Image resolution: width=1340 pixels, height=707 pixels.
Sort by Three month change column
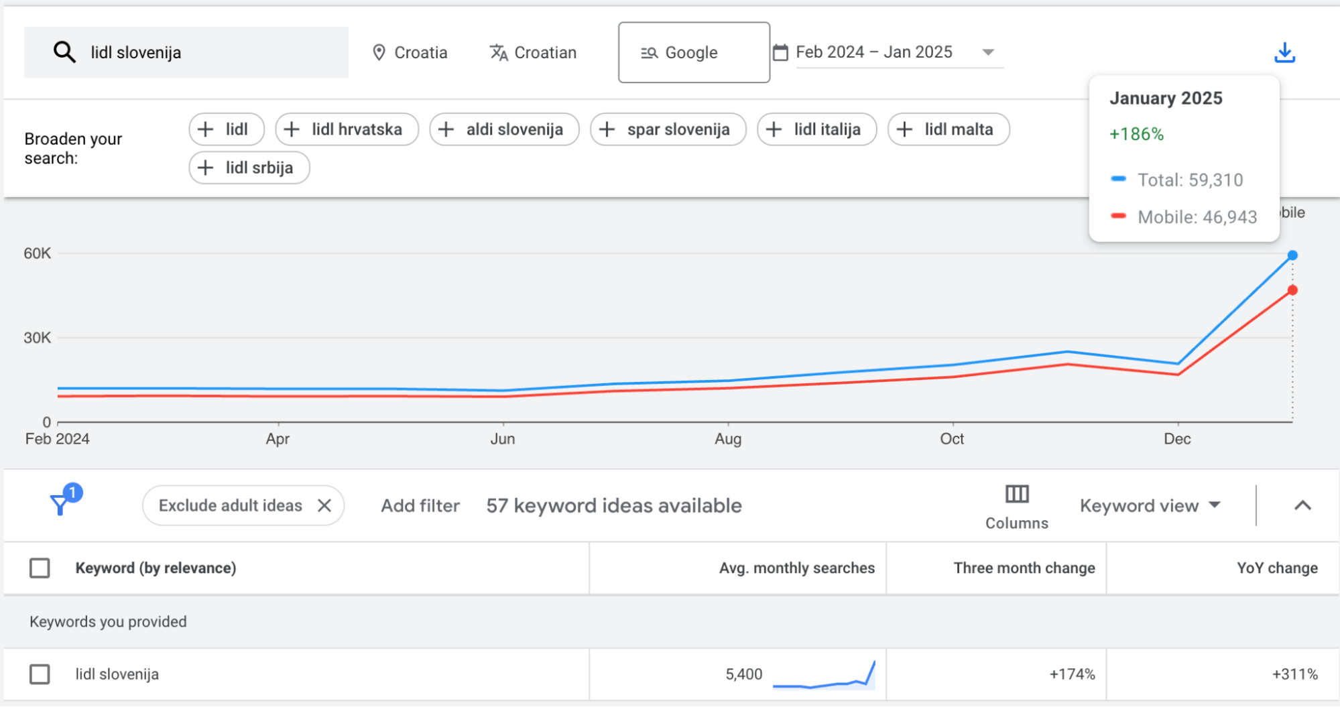pos(1024,568)
